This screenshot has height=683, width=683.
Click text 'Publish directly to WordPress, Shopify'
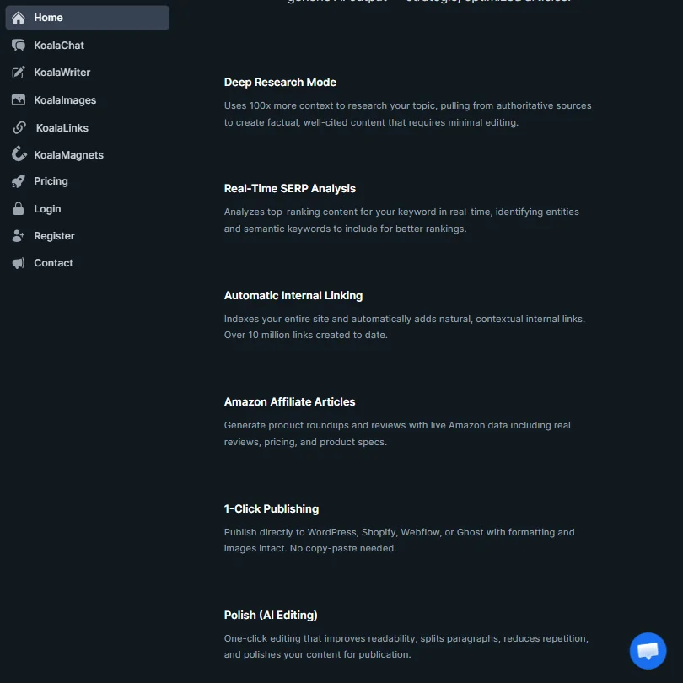(310, 532)
